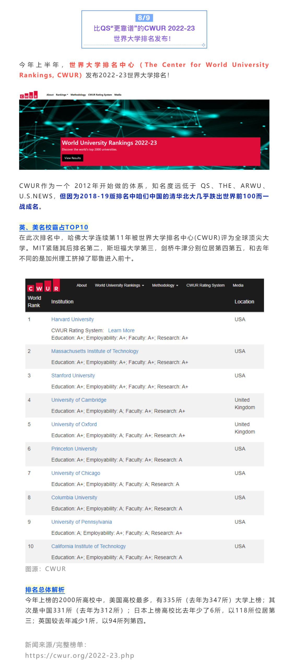
Task: Expand the Methodology dropdown in table navigation
Action: click(165, 285)
